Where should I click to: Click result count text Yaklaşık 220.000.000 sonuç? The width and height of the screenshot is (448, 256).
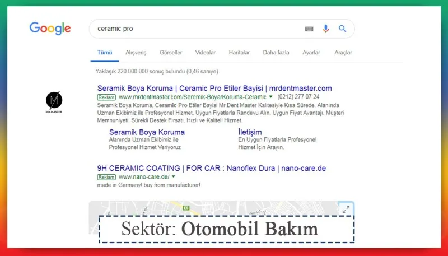pos(157,72)
